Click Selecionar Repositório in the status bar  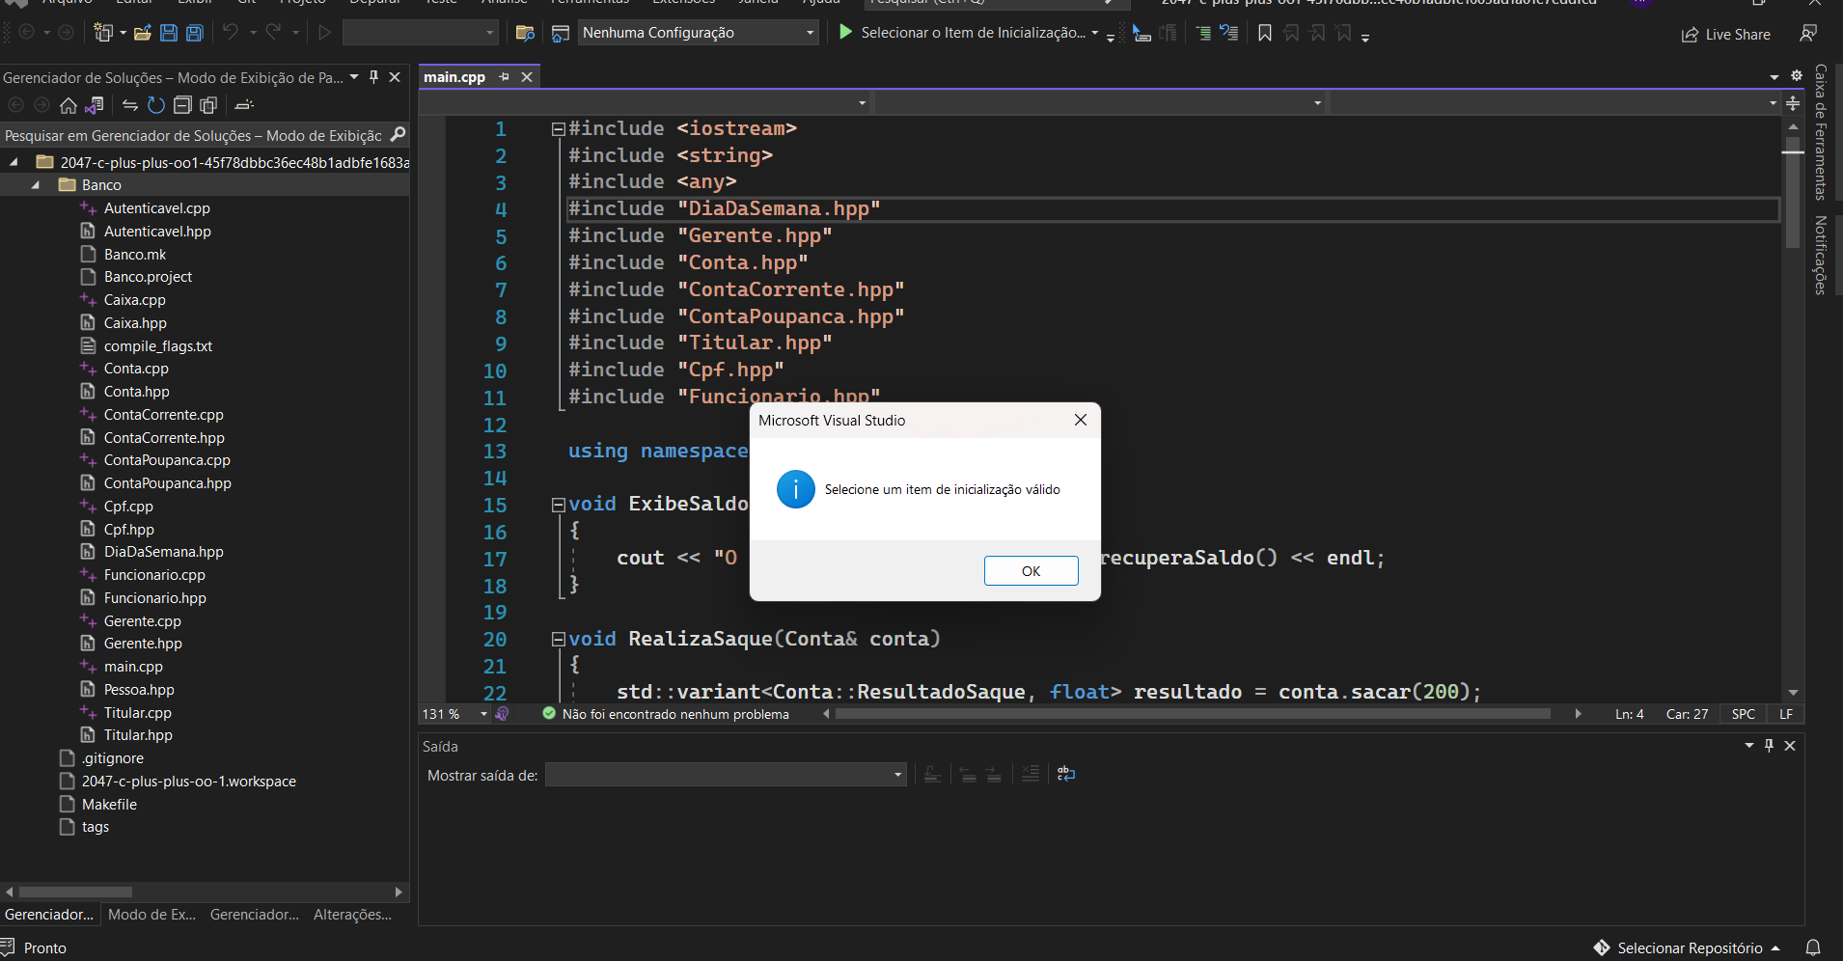click(x=1689, y=948)
